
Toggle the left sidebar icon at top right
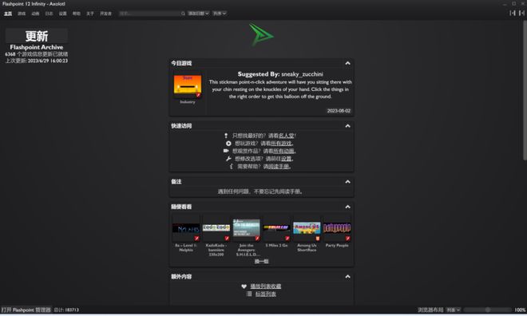click(x=512, y=13)
